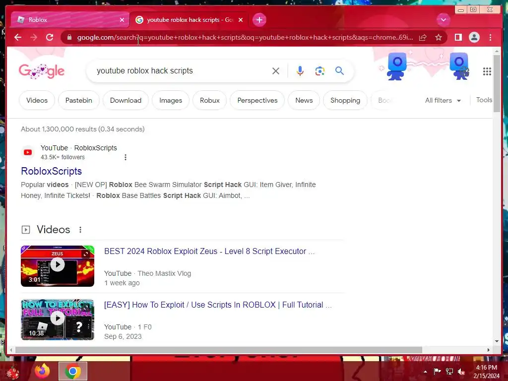
Task: Click the '43.5K+ followers' text
Action: pyautogui.click(x=63, y=157)
